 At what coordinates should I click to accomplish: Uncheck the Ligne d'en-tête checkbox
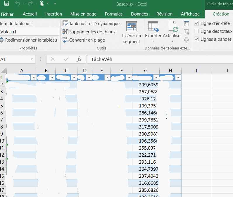[x=197, y=23]
